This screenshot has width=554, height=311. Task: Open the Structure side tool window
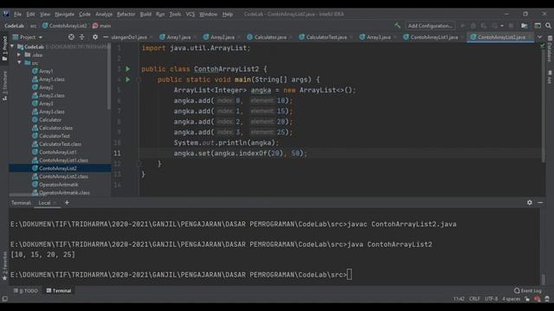[4, 86]
